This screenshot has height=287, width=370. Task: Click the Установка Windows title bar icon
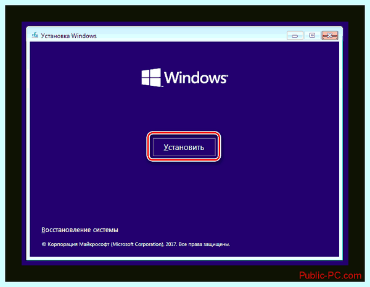coord(35,35)
